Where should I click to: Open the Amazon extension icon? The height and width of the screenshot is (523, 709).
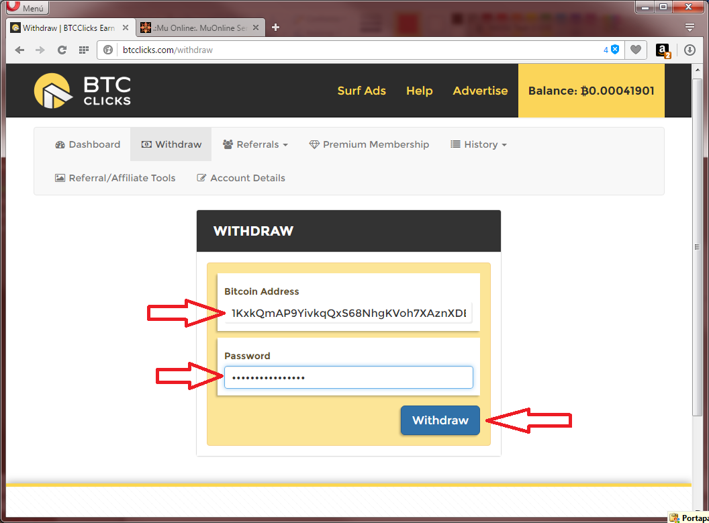662,50
